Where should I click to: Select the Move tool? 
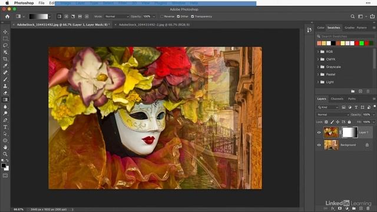click(5, 32)
